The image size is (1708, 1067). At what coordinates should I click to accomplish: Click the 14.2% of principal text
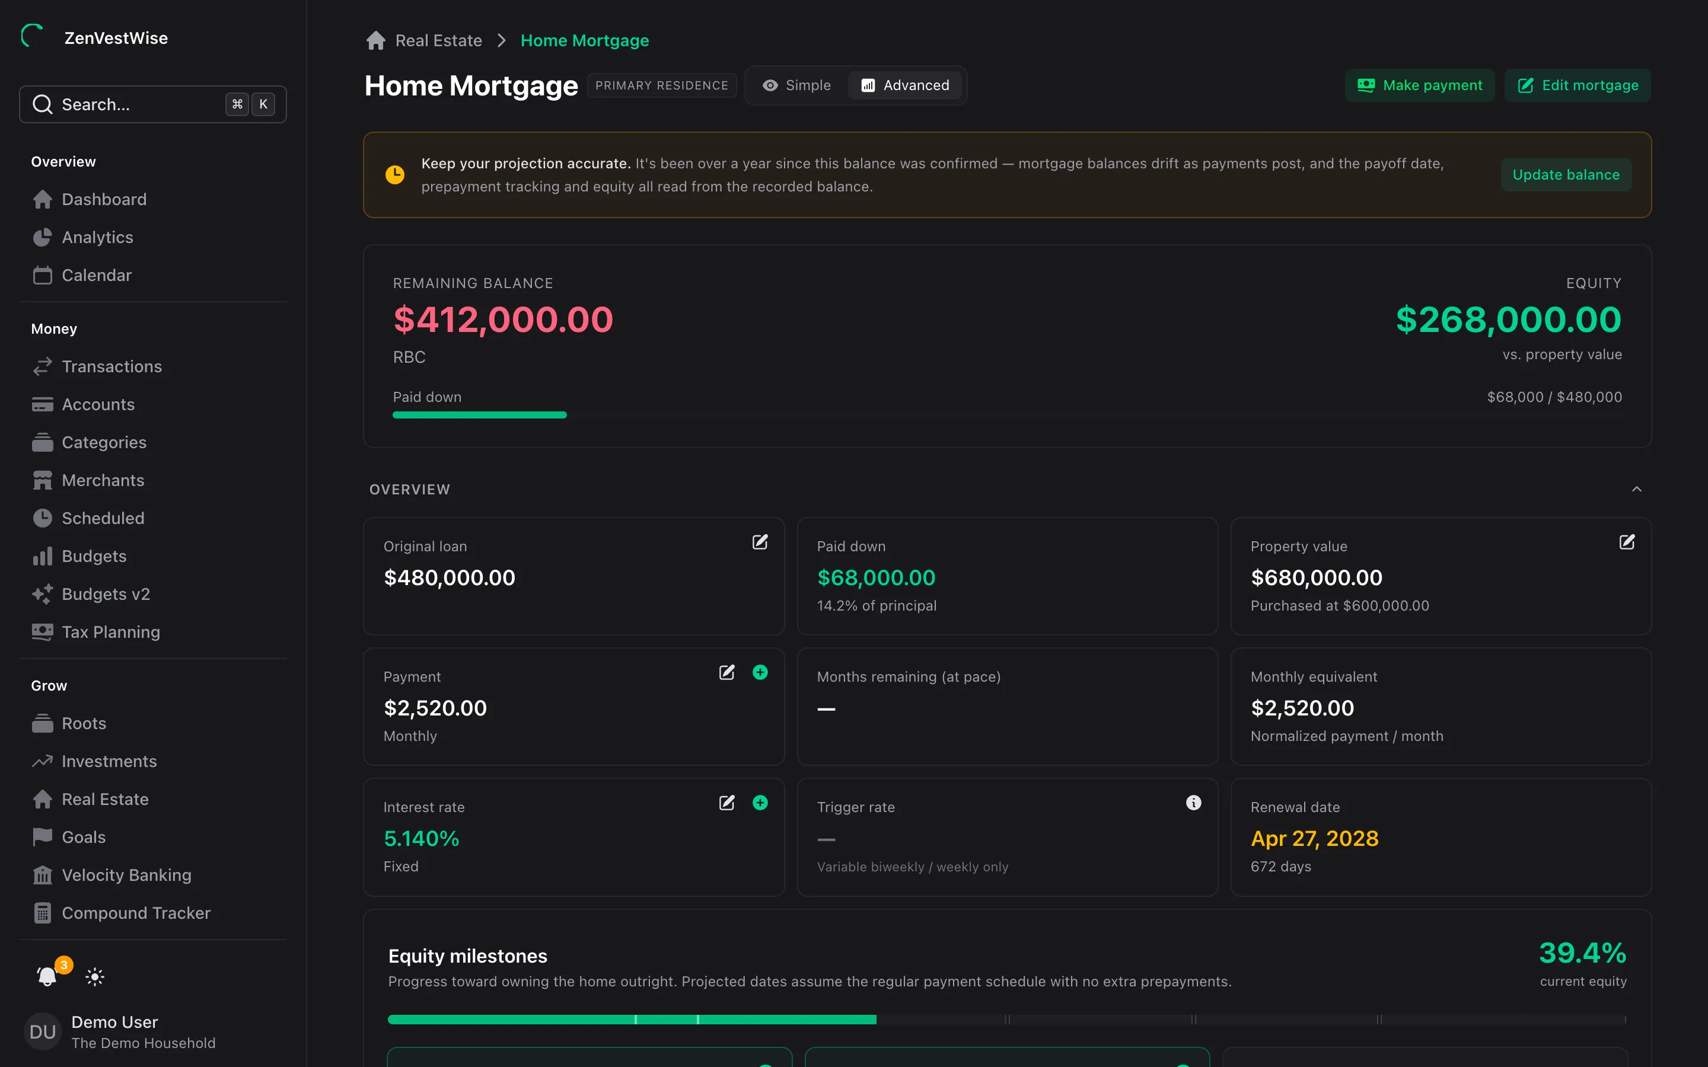tap(877, 605)
